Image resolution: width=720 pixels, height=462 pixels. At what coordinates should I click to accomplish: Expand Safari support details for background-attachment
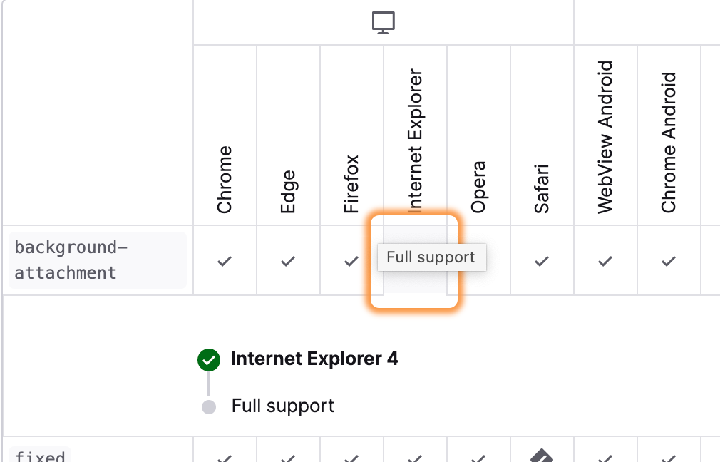coord(541,261)
